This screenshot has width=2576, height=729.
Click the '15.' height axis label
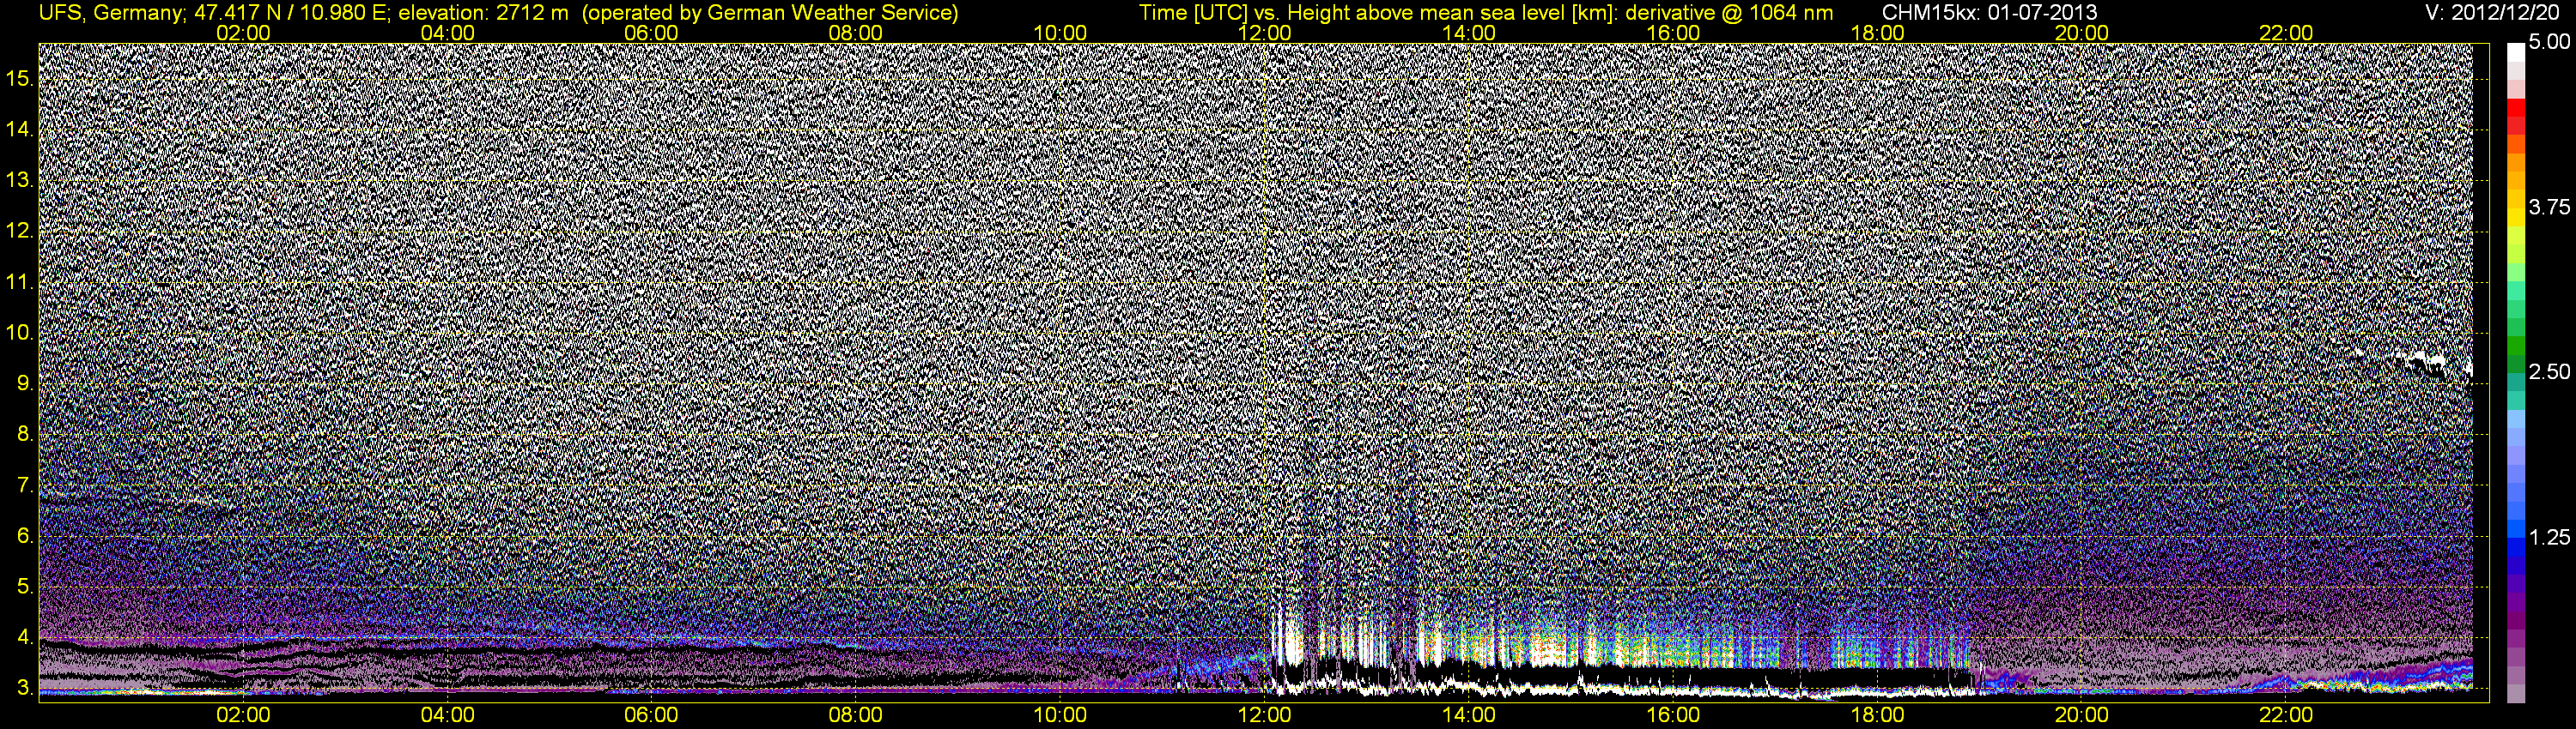pyautogui.click(x=20, y=79)
